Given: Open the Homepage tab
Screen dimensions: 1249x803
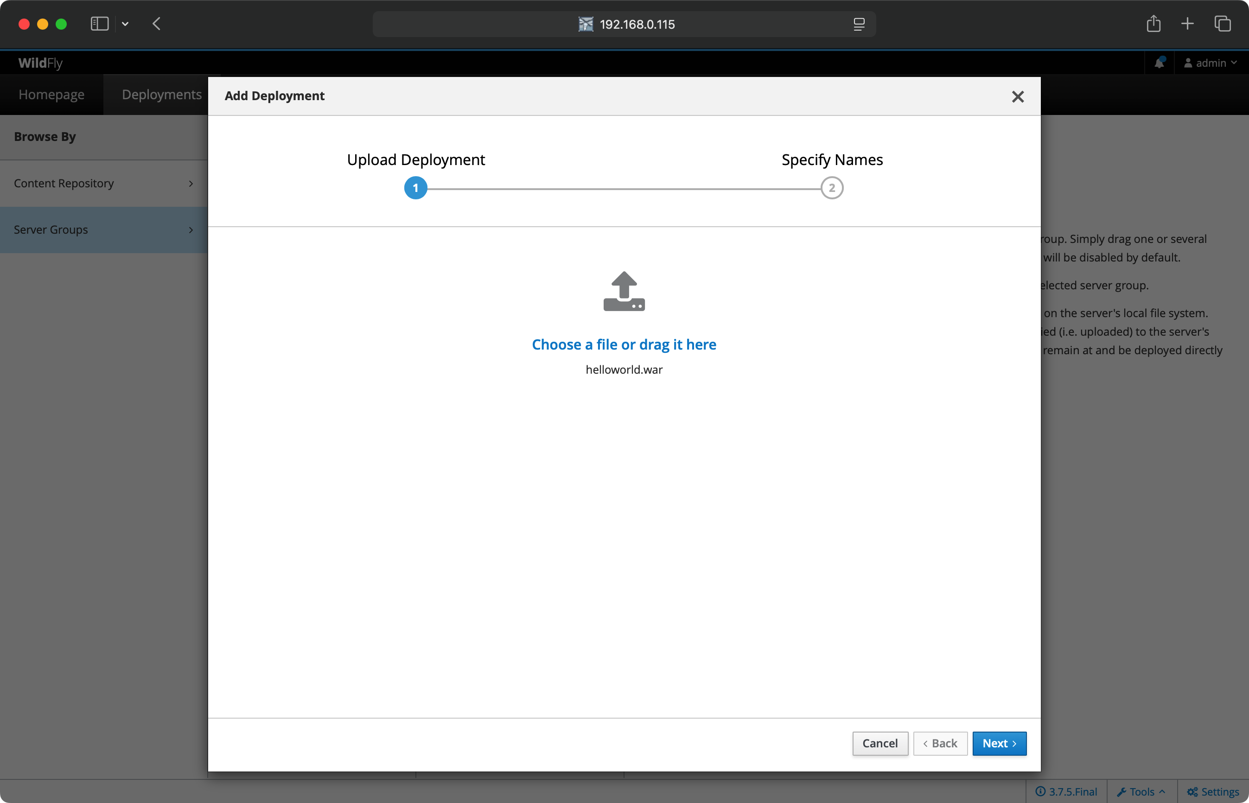Looking at the screenshot, I should (x=51, y=95).
